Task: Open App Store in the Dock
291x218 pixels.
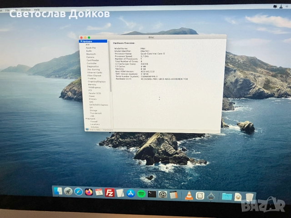Action: click(x=130, y=193)
